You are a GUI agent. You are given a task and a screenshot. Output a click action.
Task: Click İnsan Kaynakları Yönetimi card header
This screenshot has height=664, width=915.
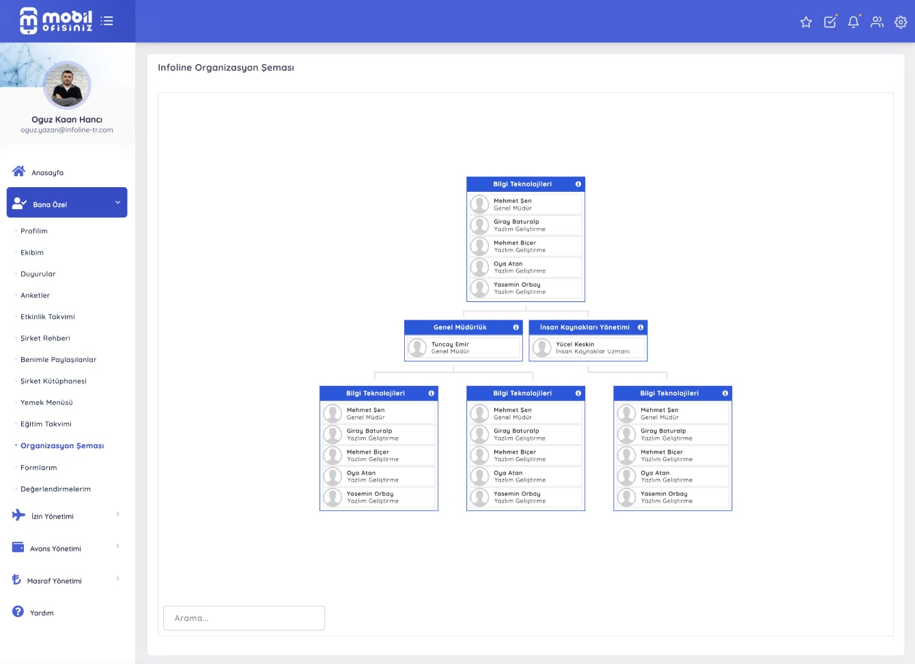click(x=588, y=327)
